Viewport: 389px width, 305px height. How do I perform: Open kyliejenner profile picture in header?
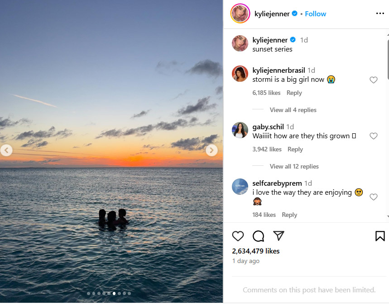coord(240,14)
